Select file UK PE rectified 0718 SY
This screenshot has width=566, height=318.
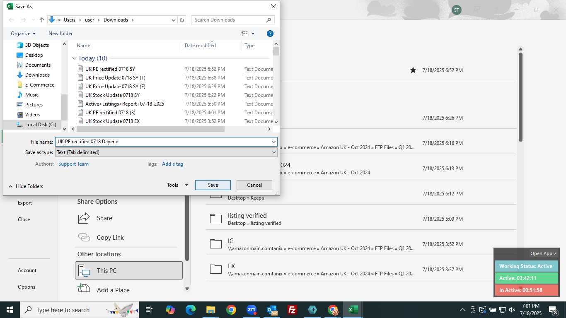pyautogui.click(x=110, y=69)
